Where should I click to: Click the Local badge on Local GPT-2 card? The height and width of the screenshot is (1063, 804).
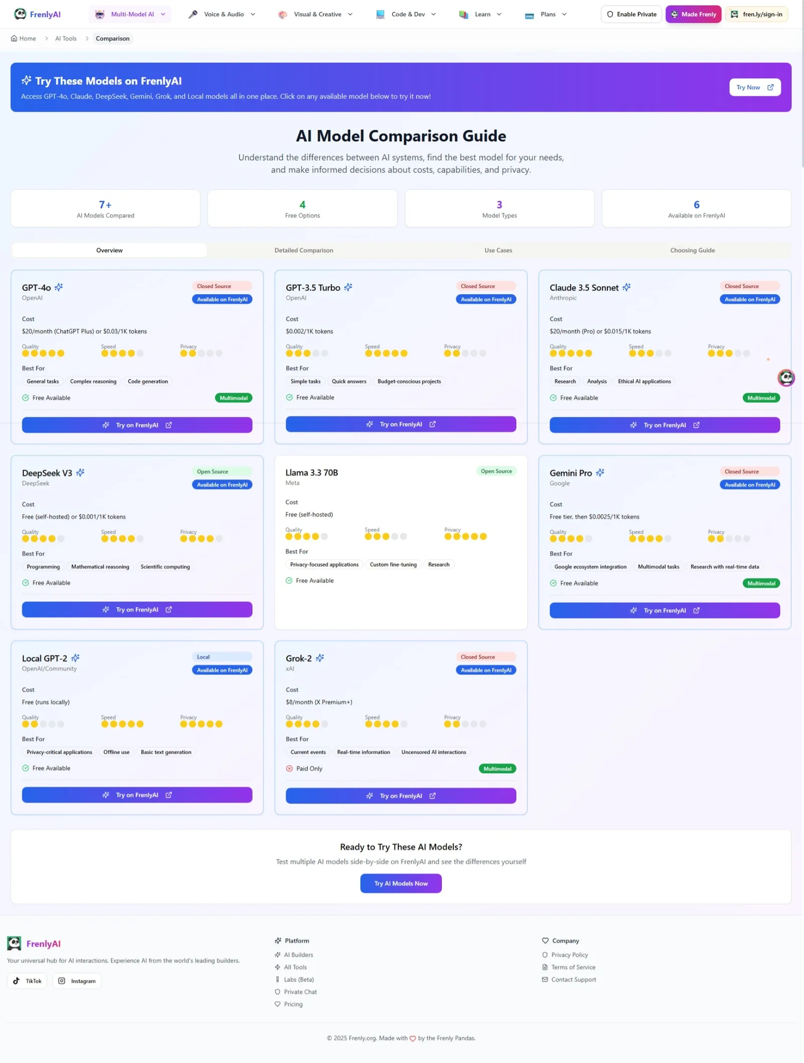[222, 657]
